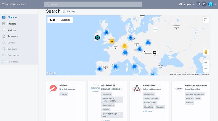The width and height of the screenshot is (218, 121).
Task: Open the Amentum Aerospace company title
Action: tap(196, 86)
